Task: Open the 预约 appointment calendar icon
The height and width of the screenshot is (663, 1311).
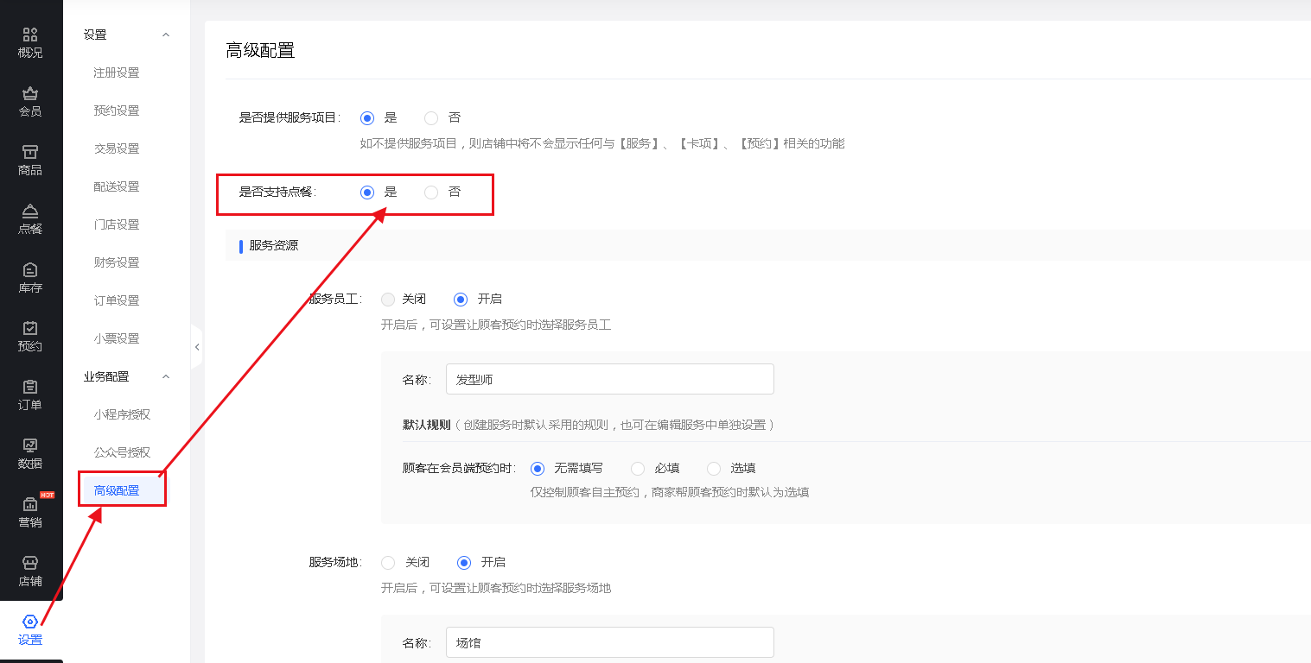Action: click(30, 328)
